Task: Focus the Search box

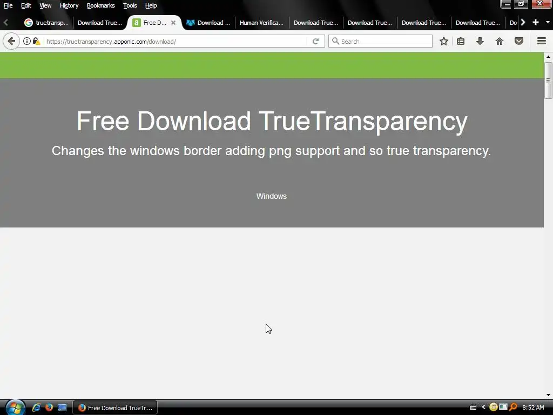Action: point(380,41)
